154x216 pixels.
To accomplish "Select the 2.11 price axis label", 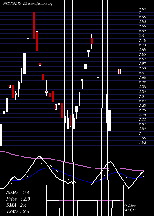I will (142, 119).
